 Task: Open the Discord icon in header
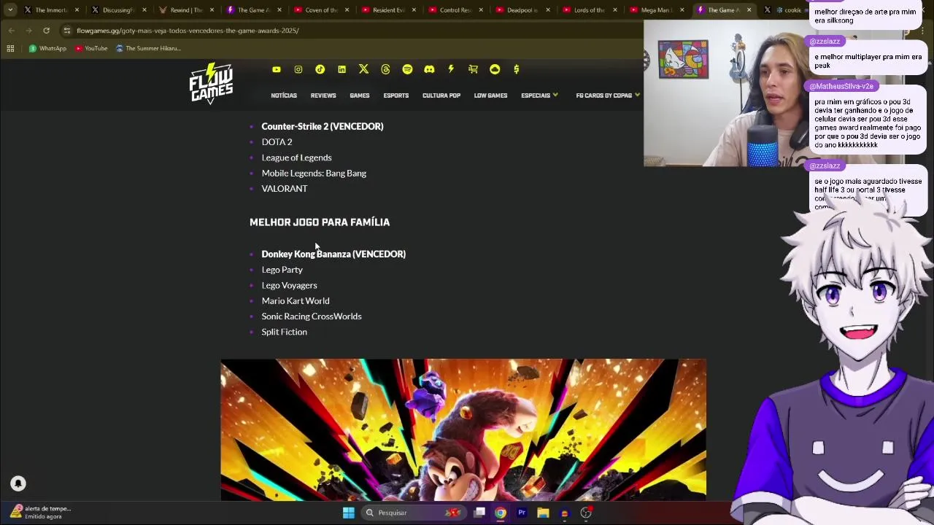click(429, 69)
